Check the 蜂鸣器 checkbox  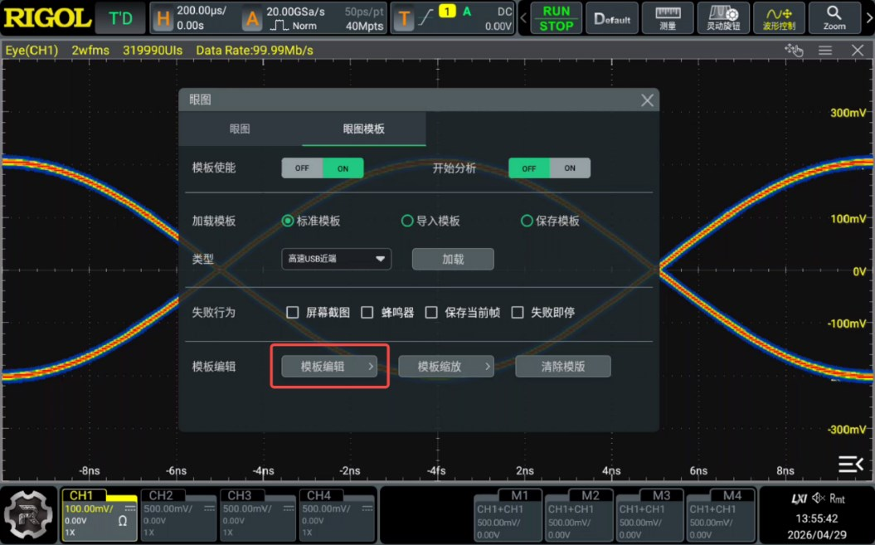point(367,312)
